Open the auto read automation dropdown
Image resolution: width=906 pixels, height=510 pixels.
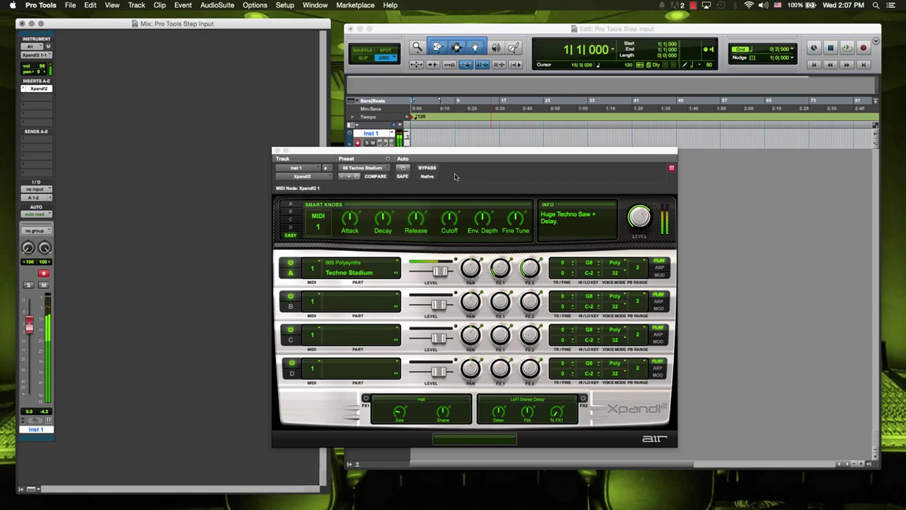click(36, 214)
